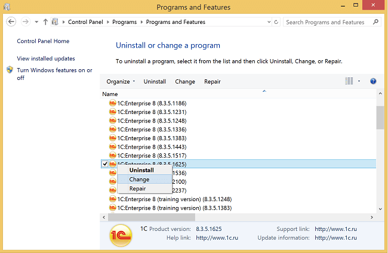
Task: Click the product version 8.3.5.1625 value
Action: [209, 229]
